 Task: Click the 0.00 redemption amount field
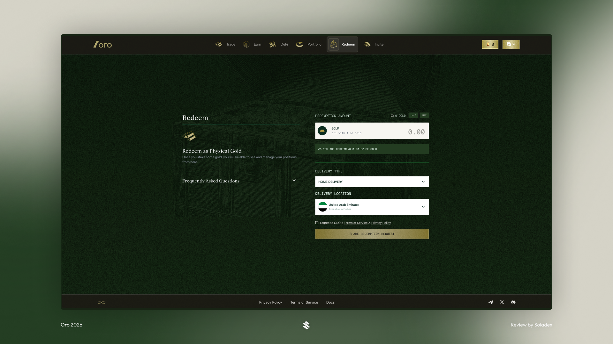(416, 131)
